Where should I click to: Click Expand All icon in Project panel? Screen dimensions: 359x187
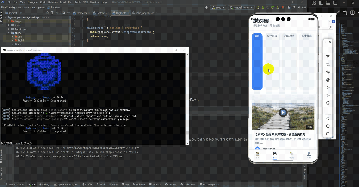(x=52, y=13)
